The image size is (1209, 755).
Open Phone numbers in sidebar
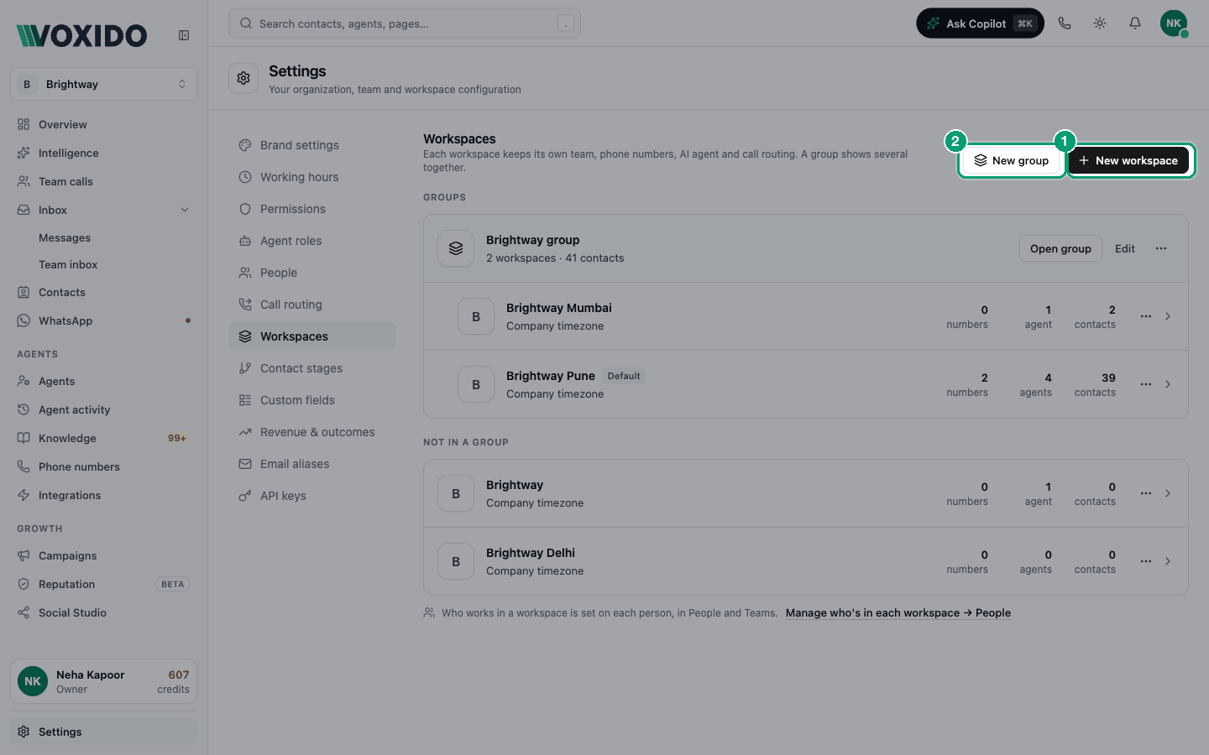pos(104,466)
